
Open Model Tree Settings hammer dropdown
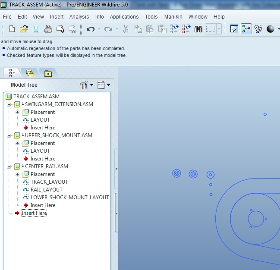[x=87, y=85]
